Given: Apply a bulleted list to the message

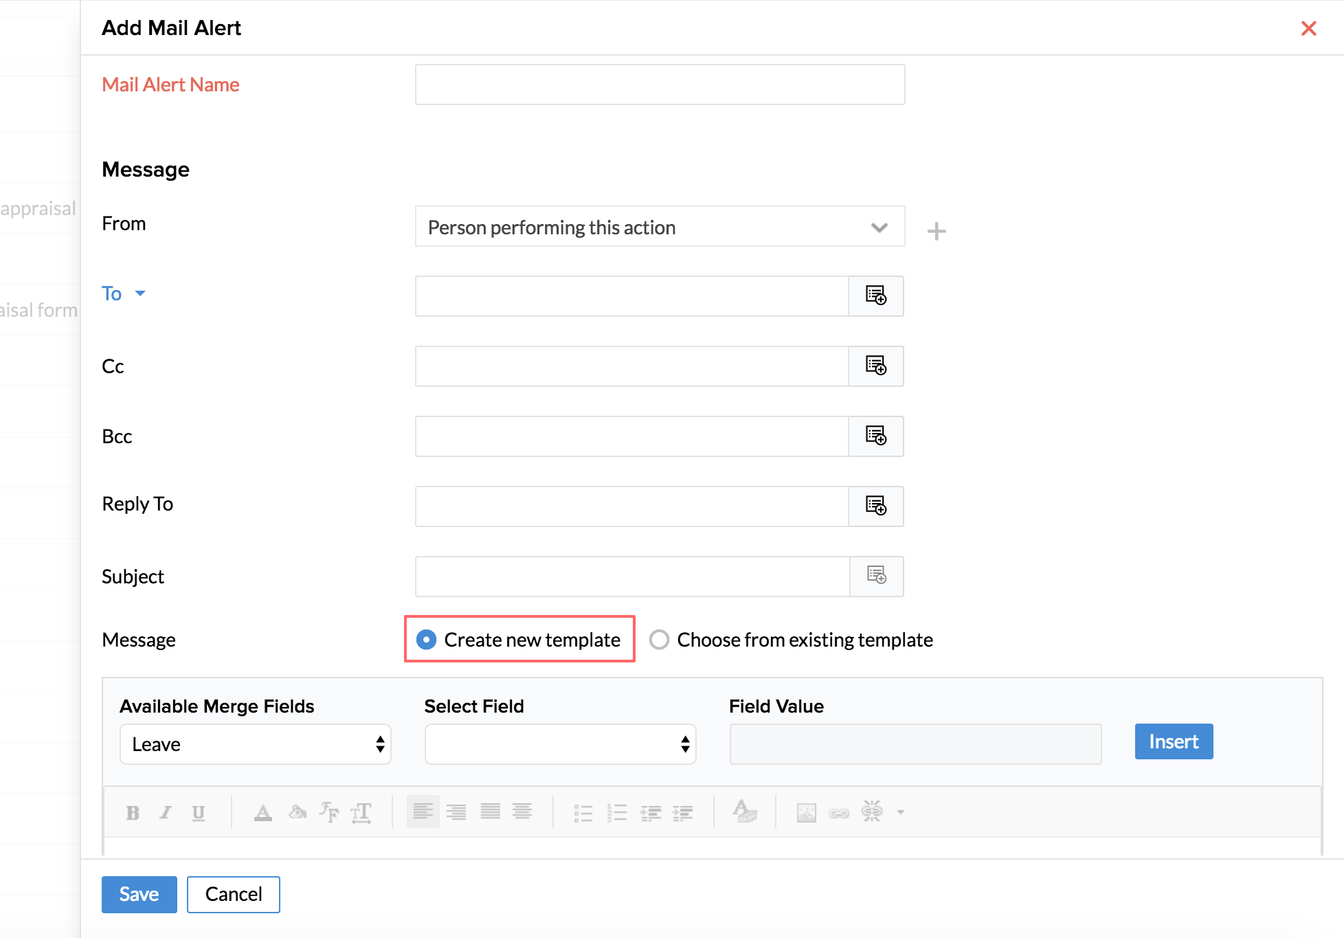Looking at the screenshot, I should click(582, 812).
